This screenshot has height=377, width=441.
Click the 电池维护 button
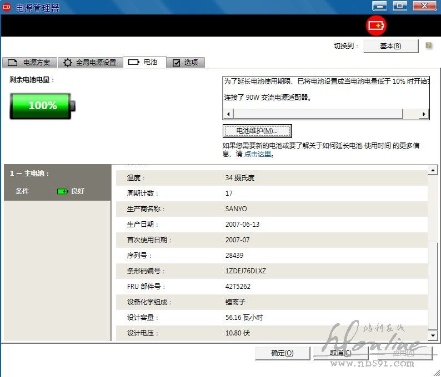coord(257,131)
